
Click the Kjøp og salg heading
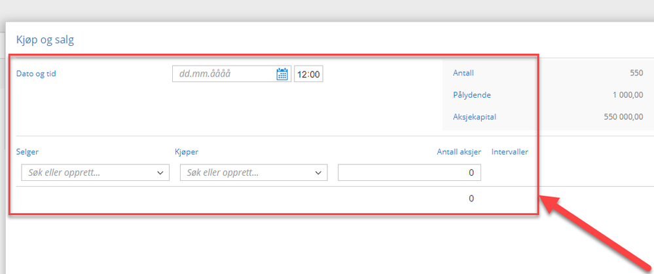[x=45, y=40]
